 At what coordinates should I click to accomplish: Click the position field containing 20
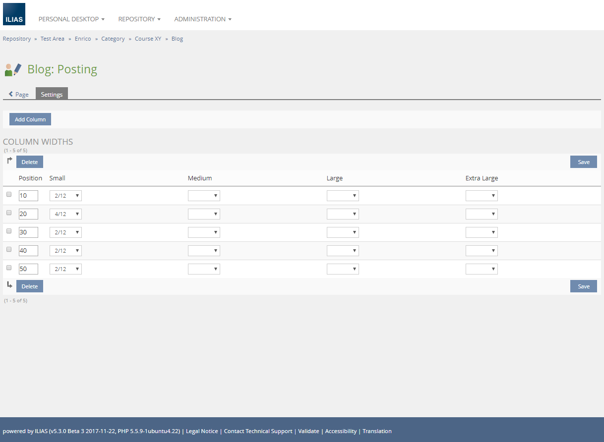coord(28,214)
